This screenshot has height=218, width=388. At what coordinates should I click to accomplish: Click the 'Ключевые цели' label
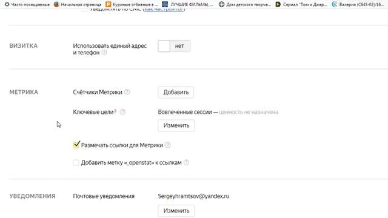pyautogui.click(x=93, y=112)
